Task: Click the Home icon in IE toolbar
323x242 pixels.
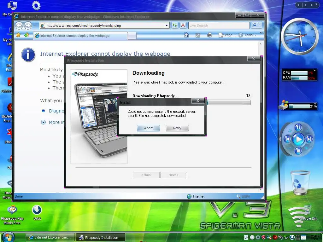Action: pos(186,35)
